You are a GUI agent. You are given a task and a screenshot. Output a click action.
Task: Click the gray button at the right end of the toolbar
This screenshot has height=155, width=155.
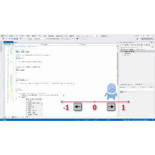147,39
